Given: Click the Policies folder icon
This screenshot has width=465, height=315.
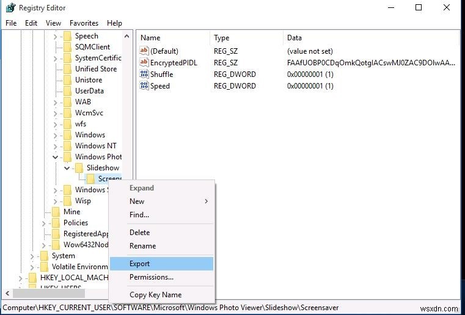Looking at the screenshot, I should pyautogui.click(x=56, y=223).
